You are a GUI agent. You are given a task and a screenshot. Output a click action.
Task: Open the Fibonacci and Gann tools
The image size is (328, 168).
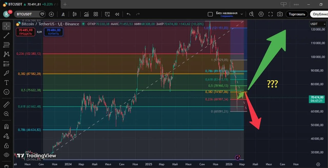coord(6,45)
